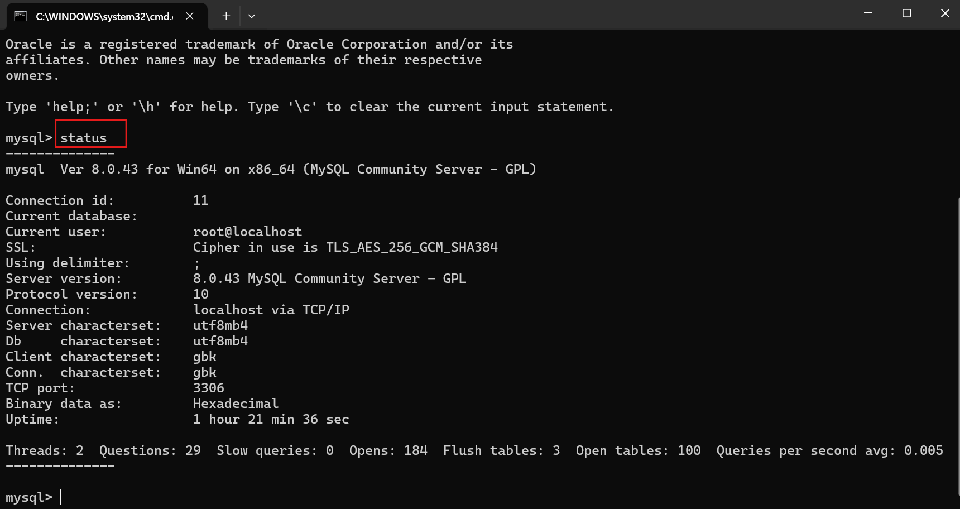
Task: Click the Connection id value 11
Action: (201, 200)
